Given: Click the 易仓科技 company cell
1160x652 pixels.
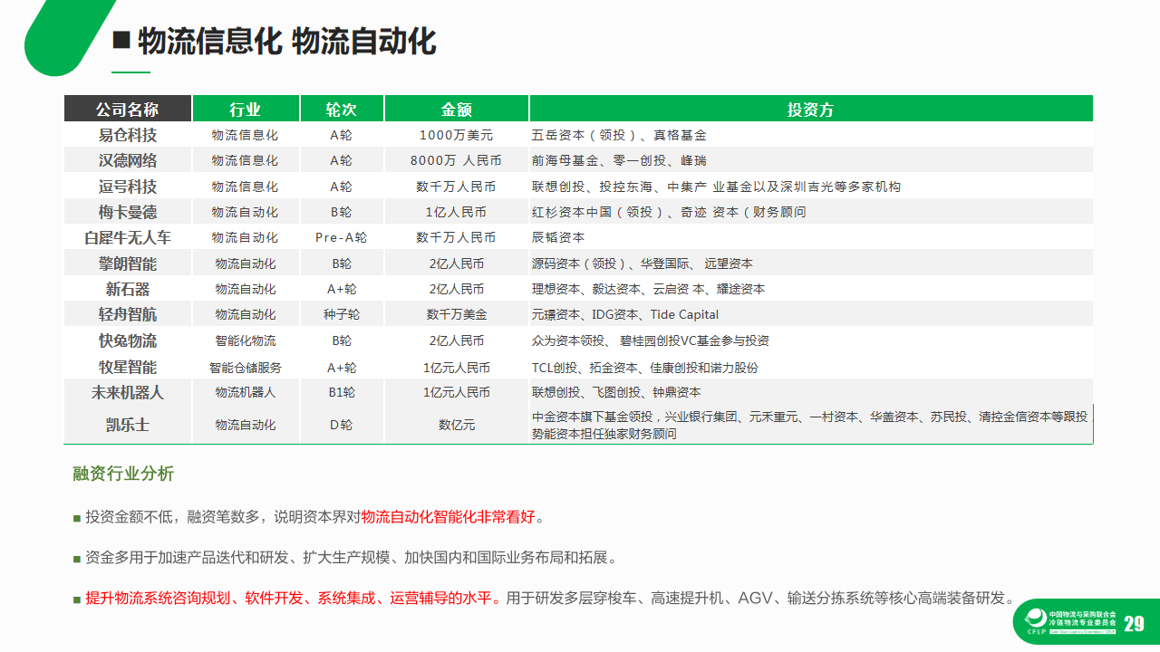Looking at the screenshot, I should 127,135.
